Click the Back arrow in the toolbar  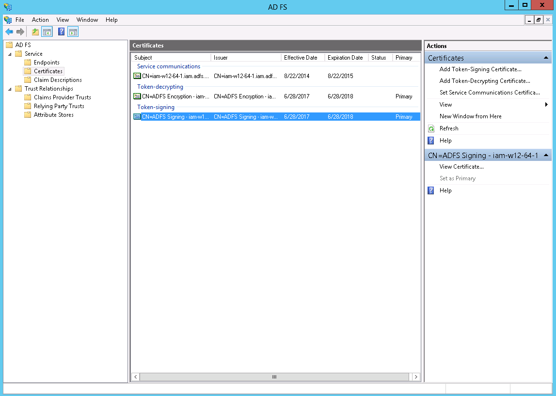pos(9,32)
